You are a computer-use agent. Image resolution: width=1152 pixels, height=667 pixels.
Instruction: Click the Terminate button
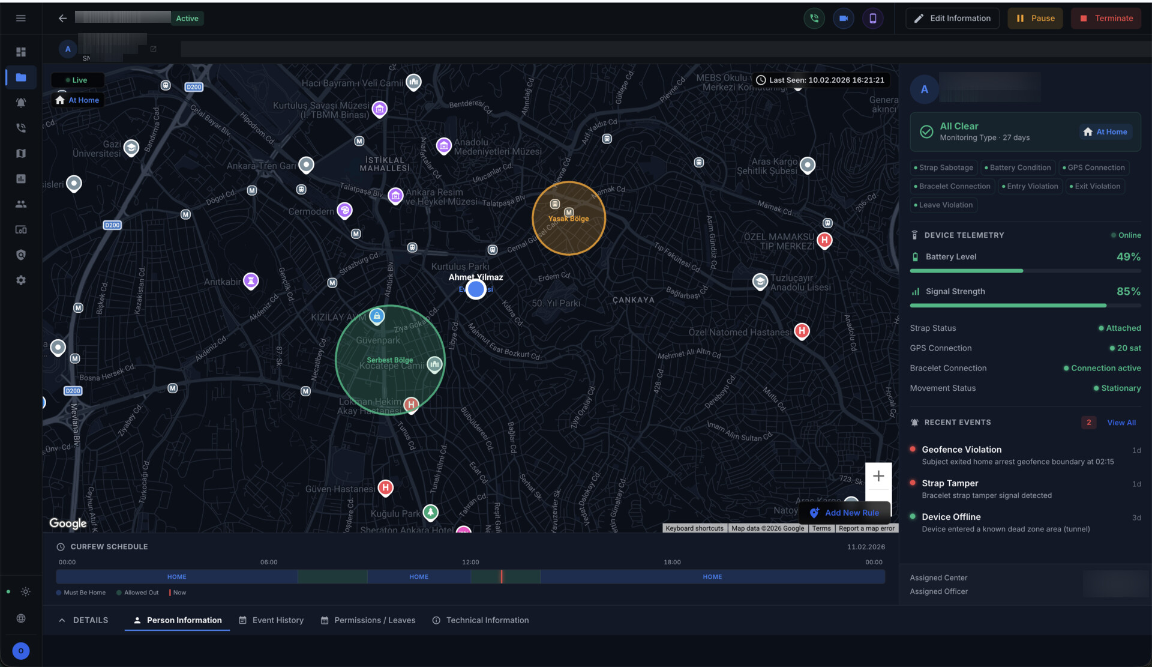pyautogui.click(x=1106, y=18)
